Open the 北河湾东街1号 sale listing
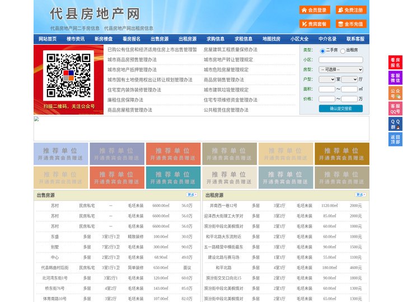 pyautogui.click(x=55, y=278)
